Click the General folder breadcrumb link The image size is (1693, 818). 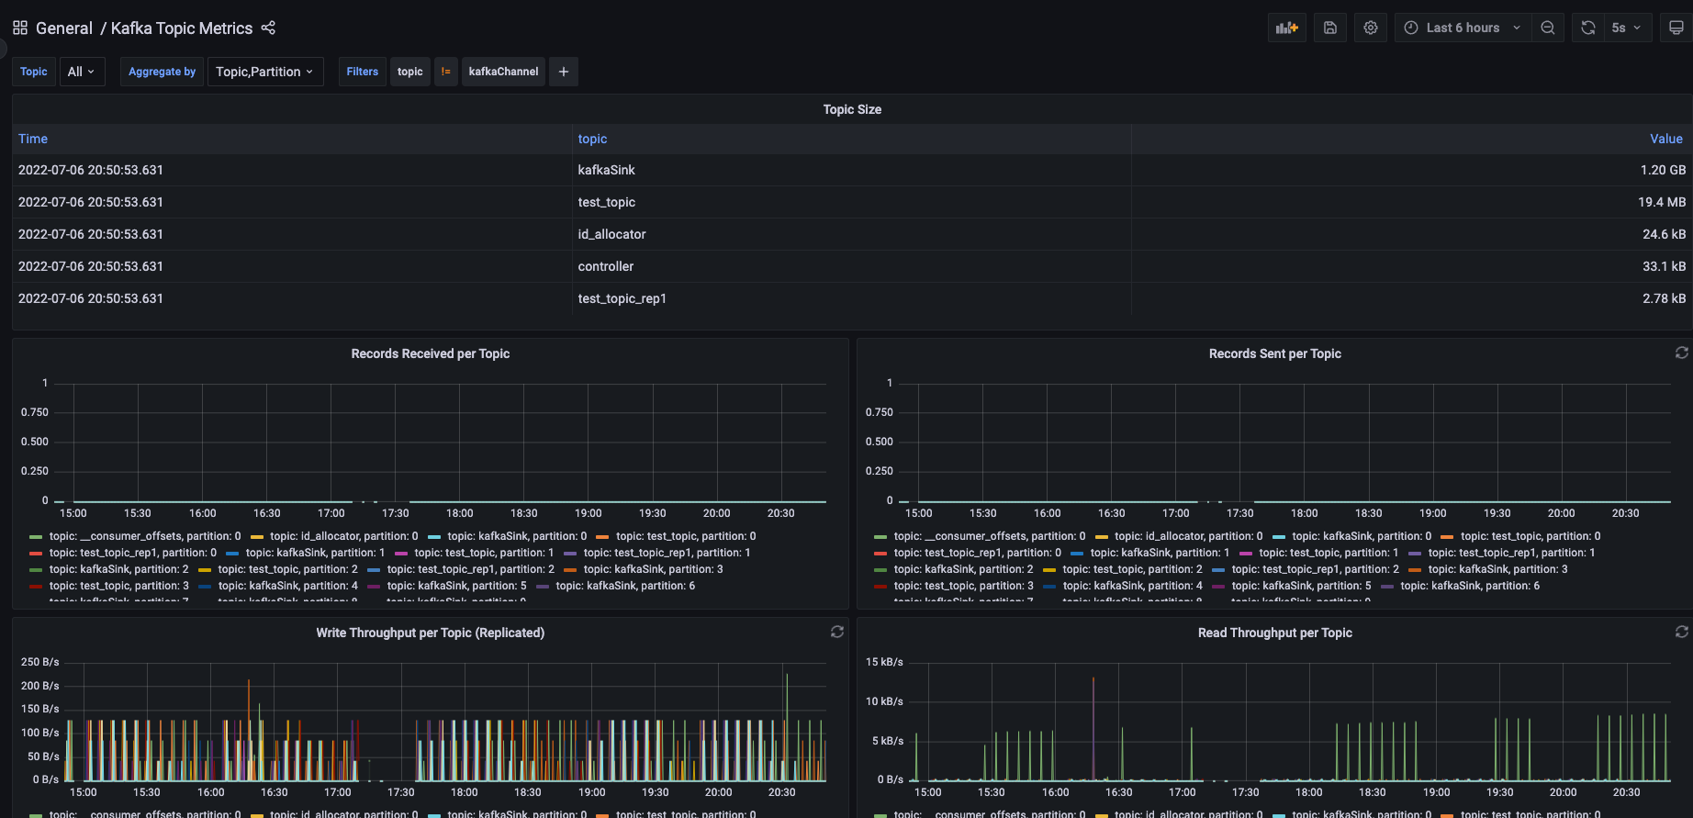tap(63, 28)
